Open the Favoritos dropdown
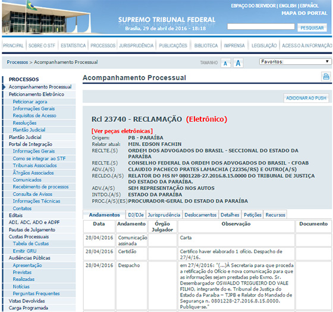 (295, 62)
